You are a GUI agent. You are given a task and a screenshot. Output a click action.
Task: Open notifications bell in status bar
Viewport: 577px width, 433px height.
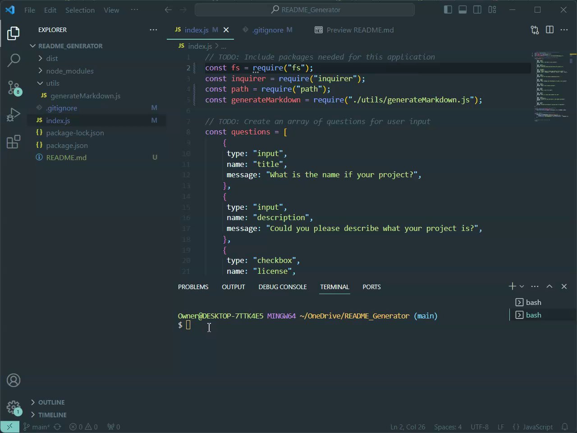(565, 427)
